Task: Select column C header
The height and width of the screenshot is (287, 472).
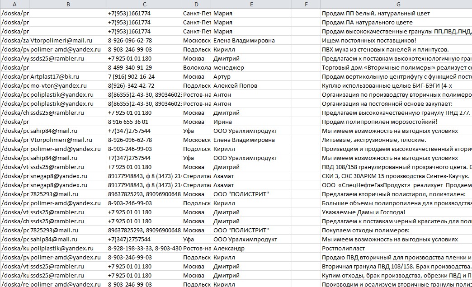Action: point(145,4)
